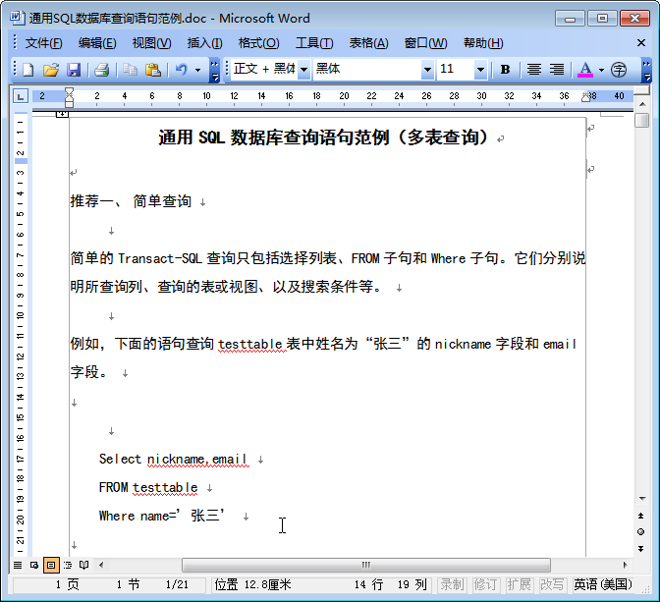Open a file with the folder icon
This screenshot has width=660, height=602.
click(x=51, y=70)
